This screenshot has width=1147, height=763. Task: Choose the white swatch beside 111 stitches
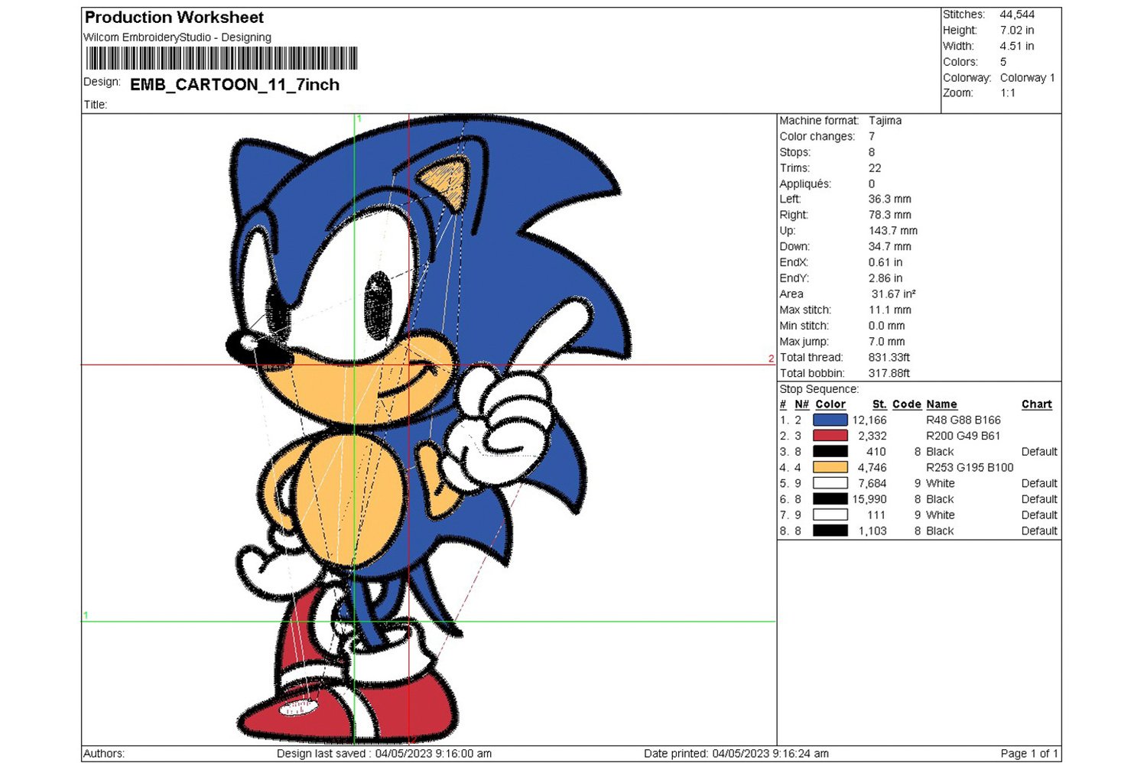coord(830,515)
